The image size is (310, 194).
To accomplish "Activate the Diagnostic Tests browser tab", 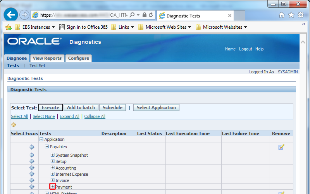I will click(x=195, y=16).
